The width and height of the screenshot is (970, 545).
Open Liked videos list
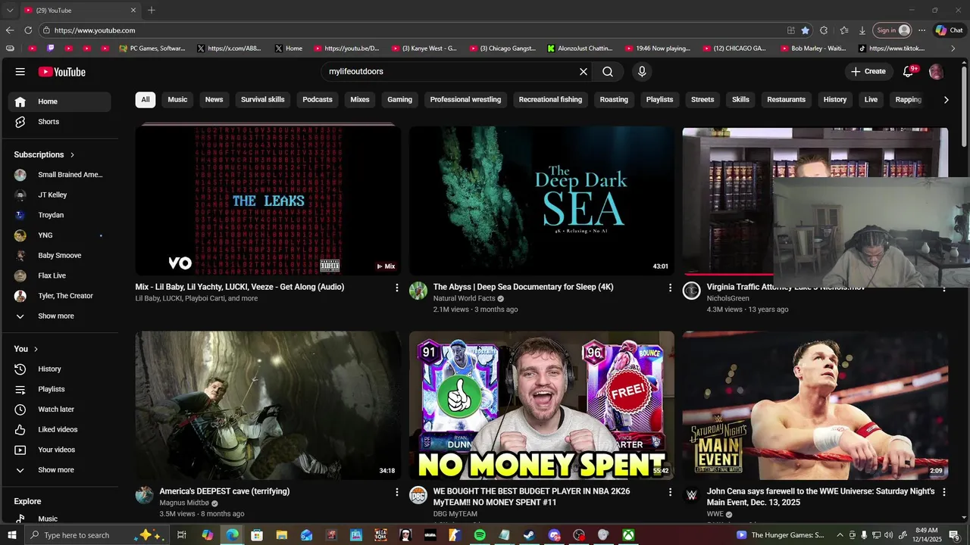59,430
